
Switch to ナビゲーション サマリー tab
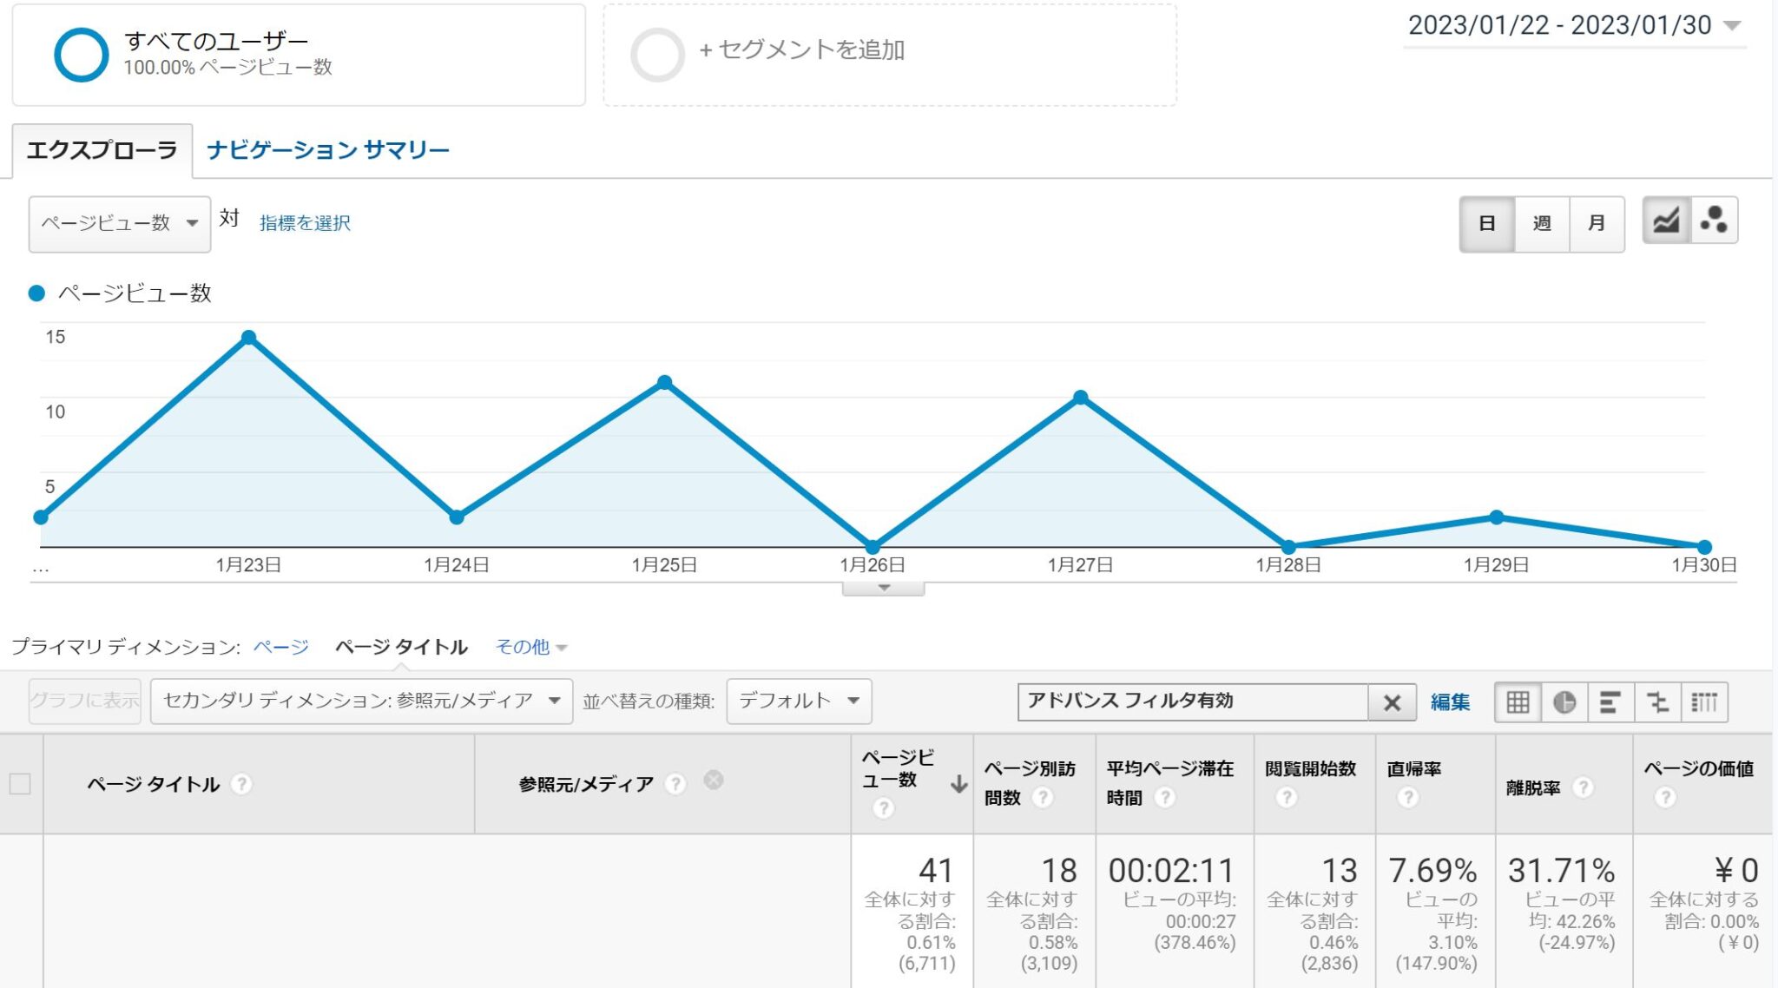click(328, 150)
